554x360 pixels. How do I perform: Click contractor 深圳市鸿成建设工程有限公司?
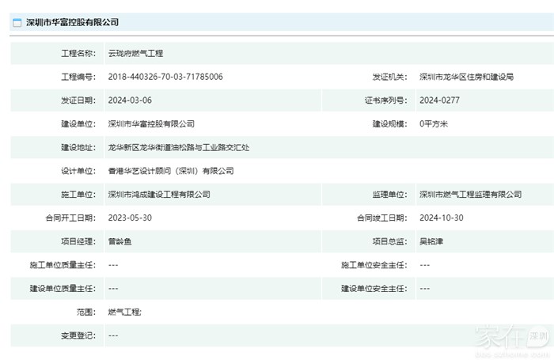(x=158, y=194)
